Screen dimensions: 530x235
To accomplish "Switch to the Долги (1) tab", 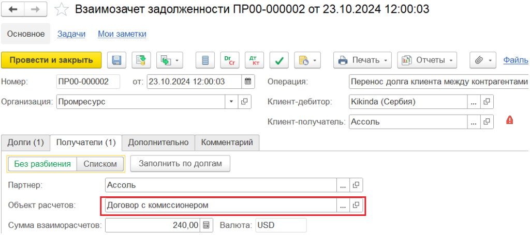I will (x=25, y=142).
